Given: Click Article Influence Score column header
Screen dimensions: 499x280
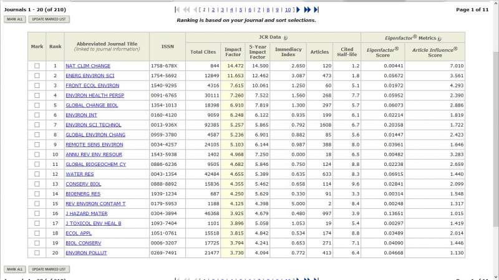Looking at the screenshot, I should pyautogui.click(x=435, y=52).
